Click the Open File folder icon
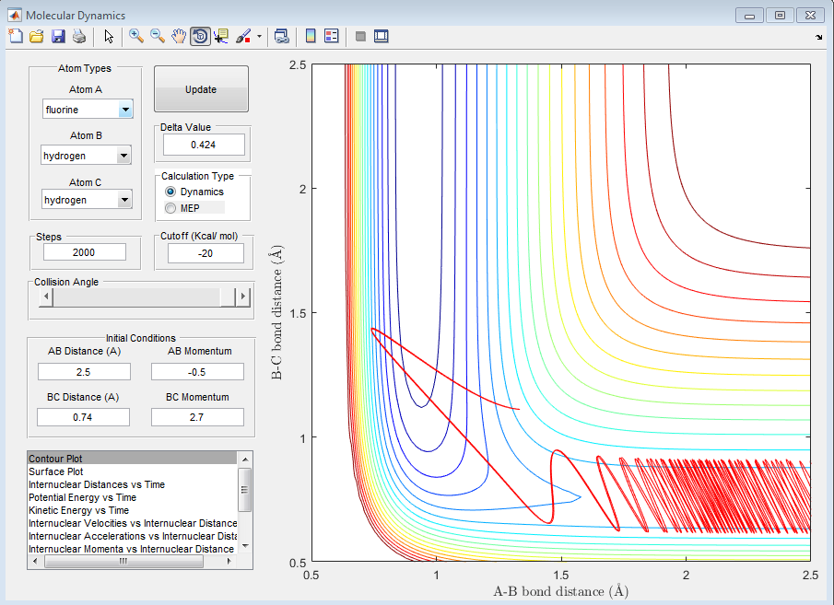 (36, 36)
